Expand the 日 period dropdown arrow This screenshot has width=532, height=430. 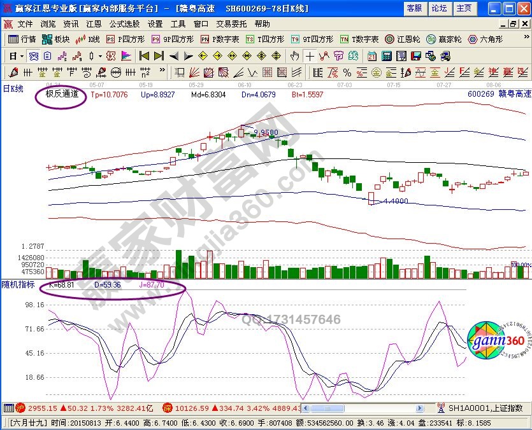[21, 56]
